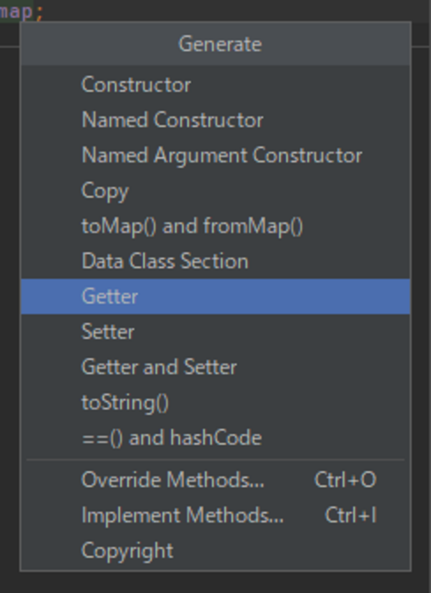Click the highlighted Getter entry
This screenshot has height=593, width=431.
click(x=215, y=296)
